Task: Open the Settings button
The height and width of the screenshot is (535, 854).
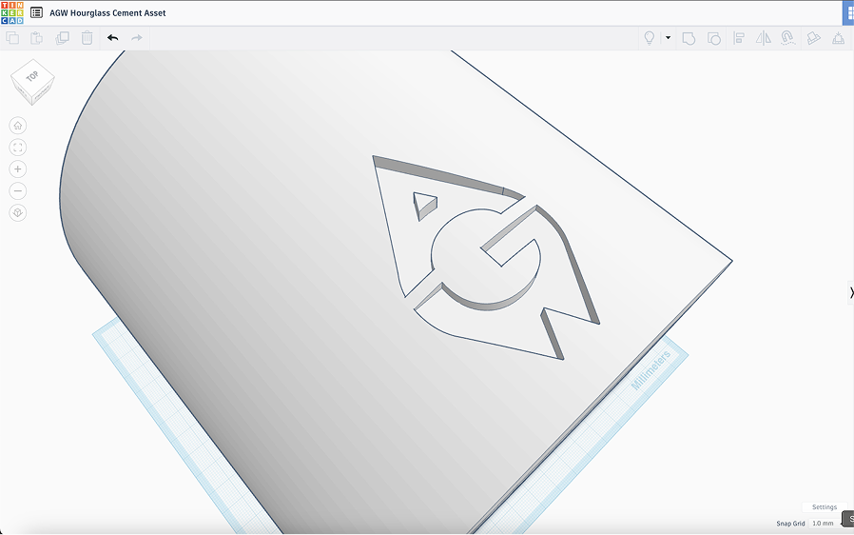Action: coord(825,507)
